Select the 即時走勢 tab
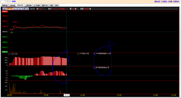 coord(20,5)
